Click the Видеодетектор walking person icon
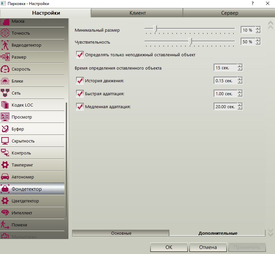Screen dimensions: 275x254 [x=5, y=45]
